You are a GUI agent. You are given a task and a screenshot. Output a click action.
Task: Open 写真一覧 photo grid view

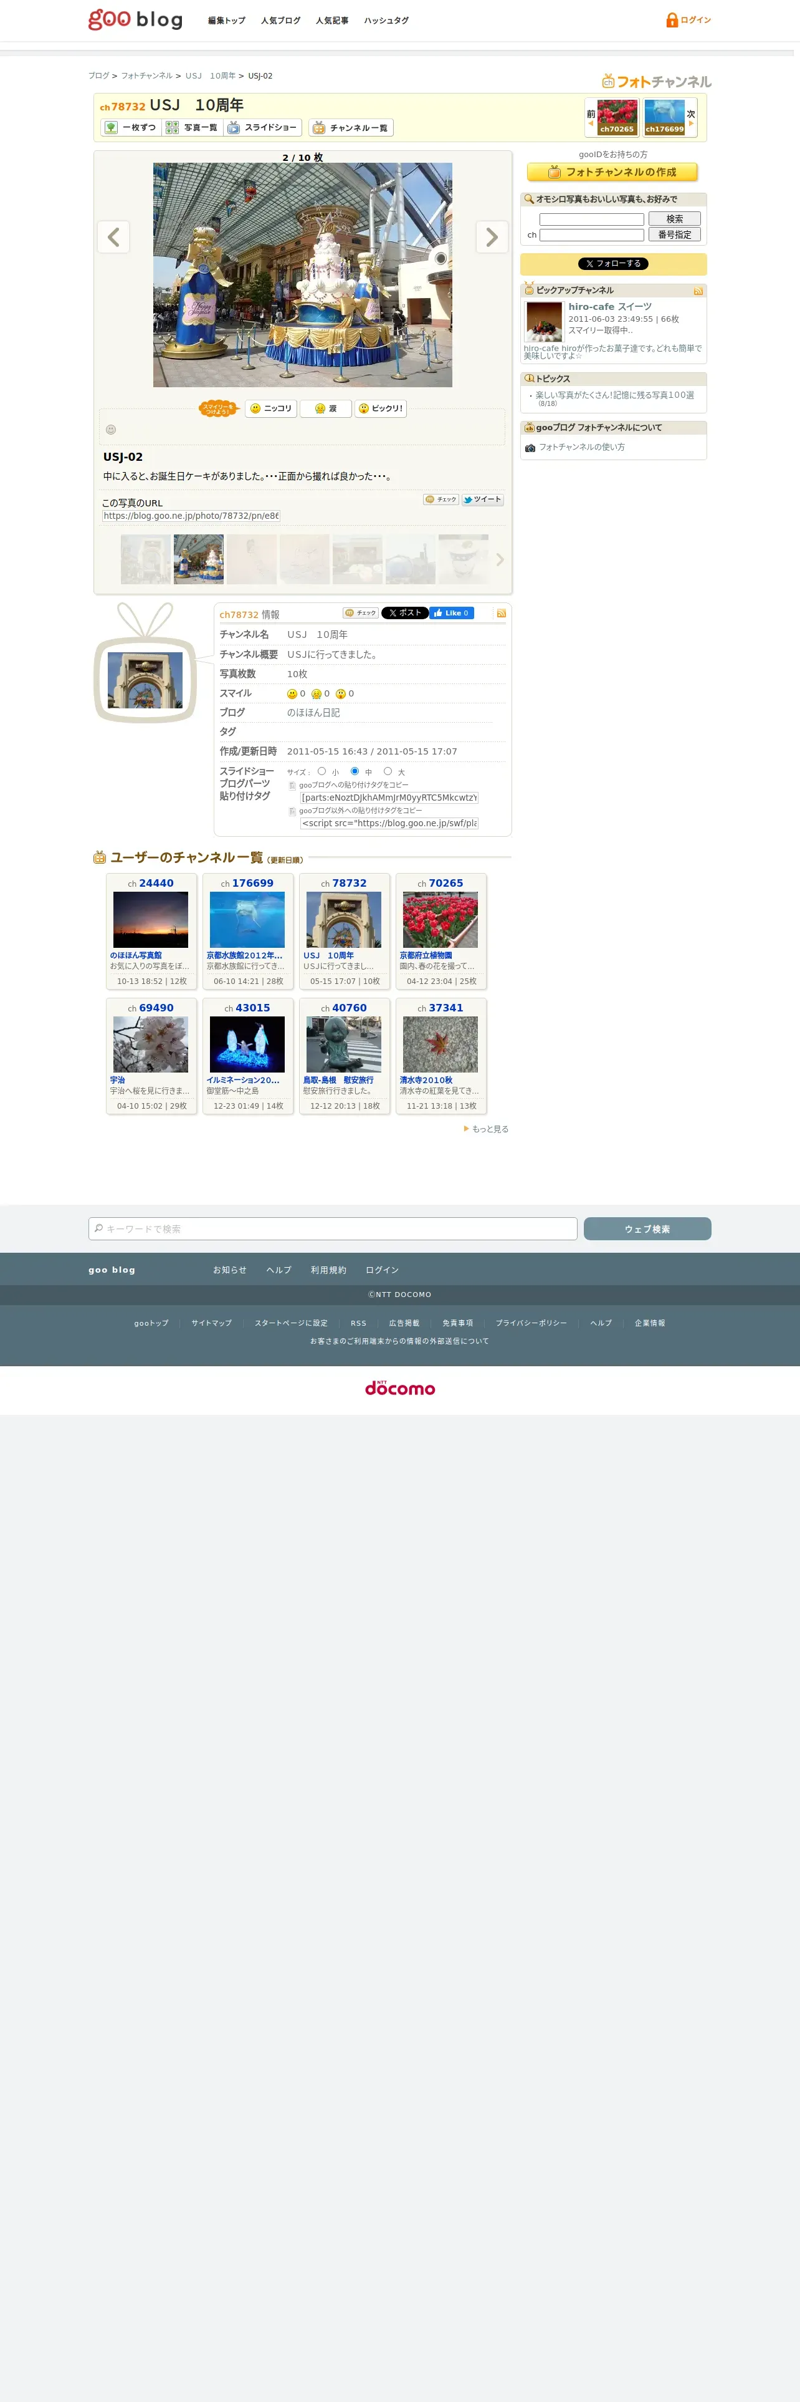[192, 128]
